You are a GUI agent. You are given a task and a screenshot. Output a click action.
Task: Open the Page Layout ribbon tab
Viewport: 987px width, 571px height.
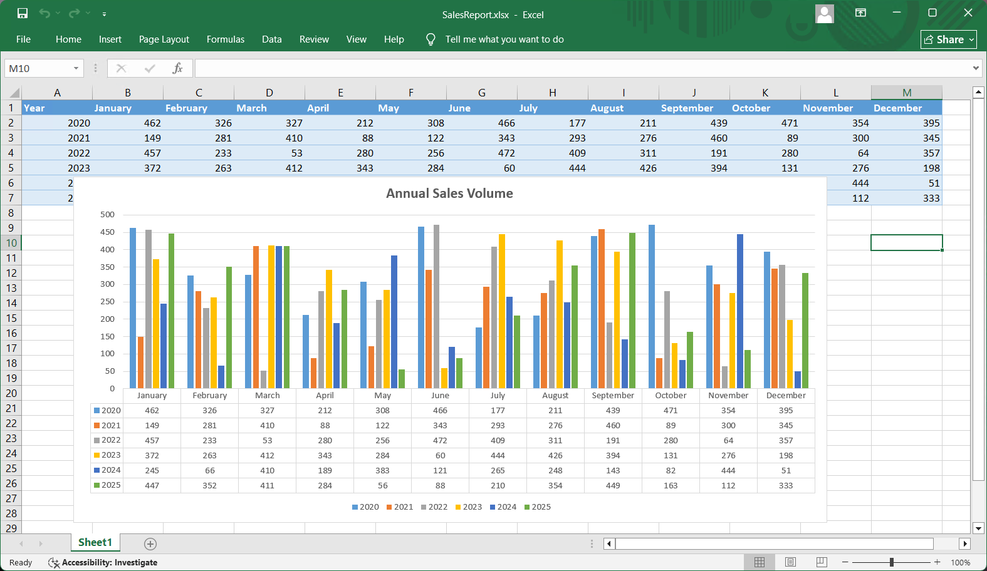[164, 39]
